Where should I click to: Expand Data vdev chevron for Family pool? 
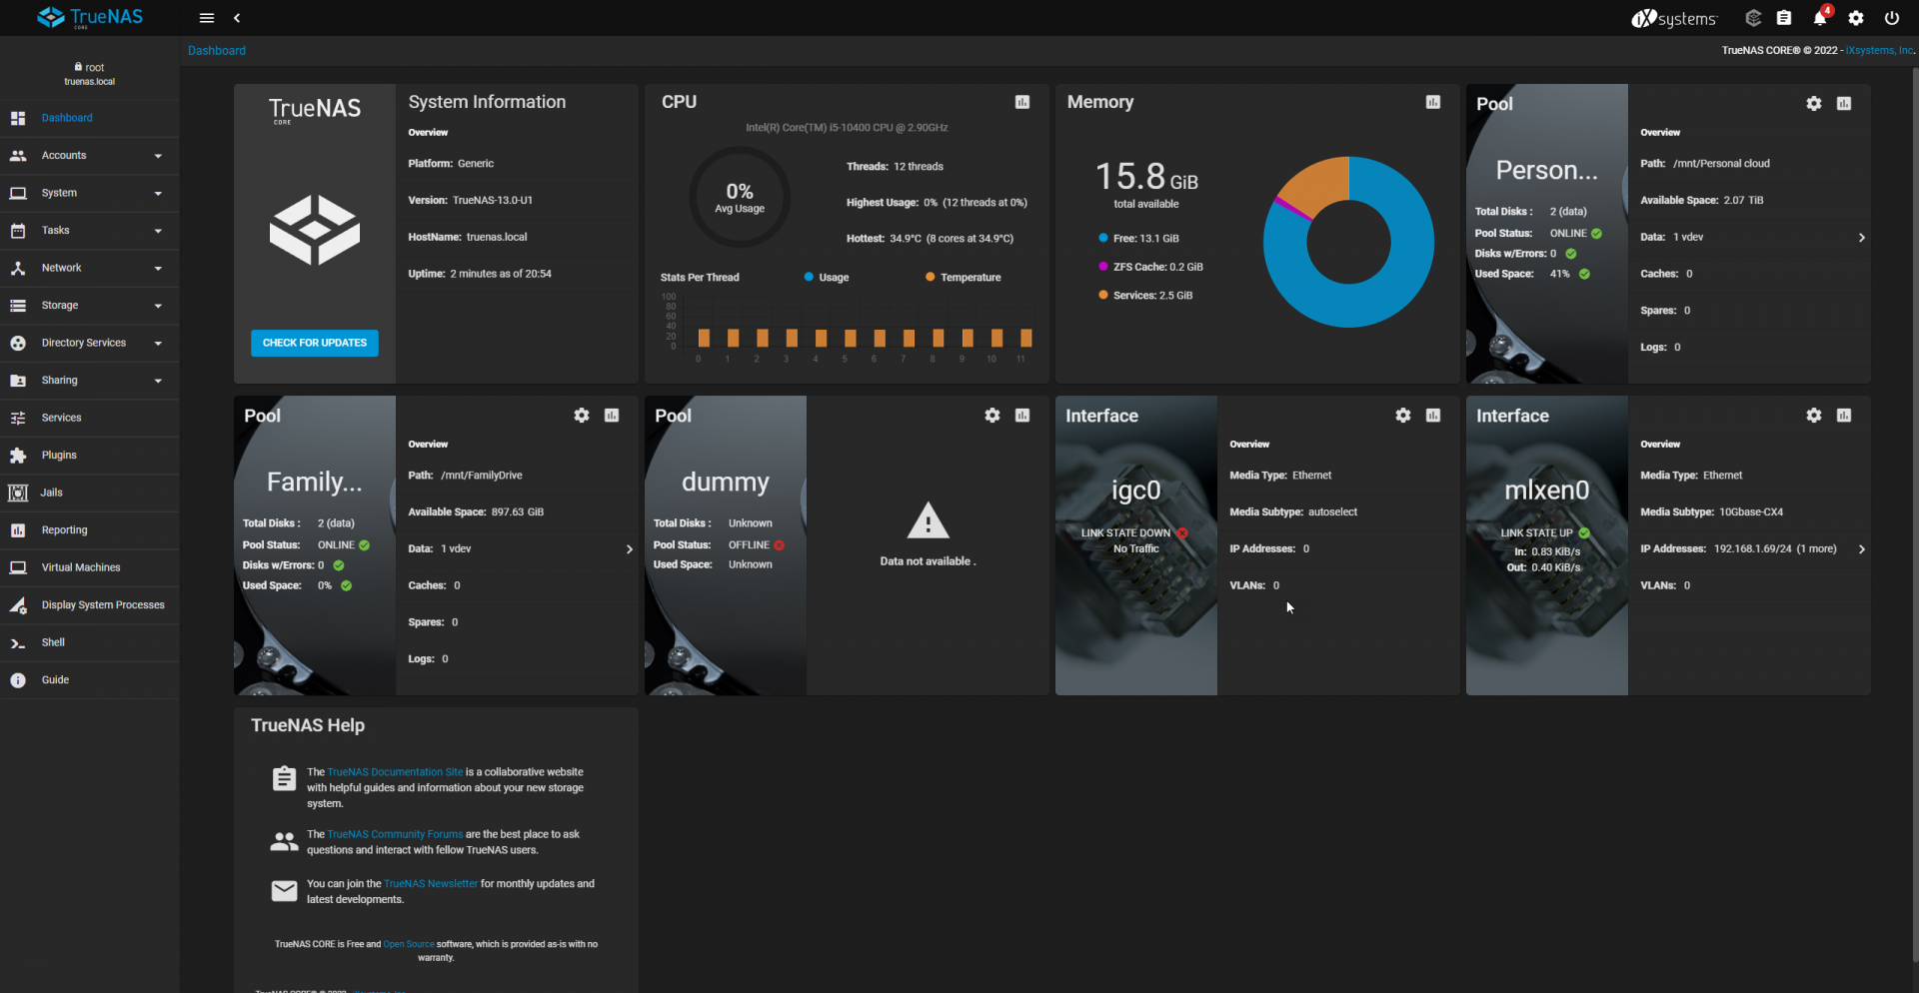[x=629, y=549]
